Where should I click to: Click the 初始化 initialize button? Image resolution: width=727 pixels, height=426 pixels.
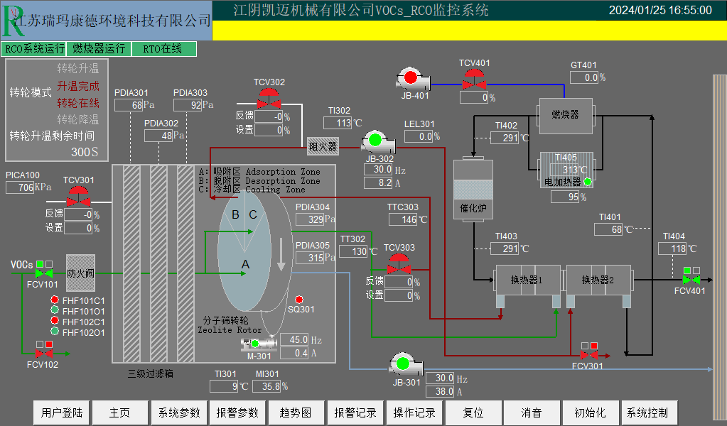[x=591, y=413]
